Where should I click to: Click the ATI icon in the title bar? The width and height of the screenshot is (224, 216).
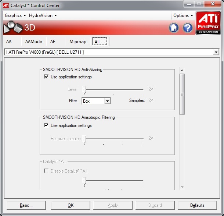tap(6, 6)
